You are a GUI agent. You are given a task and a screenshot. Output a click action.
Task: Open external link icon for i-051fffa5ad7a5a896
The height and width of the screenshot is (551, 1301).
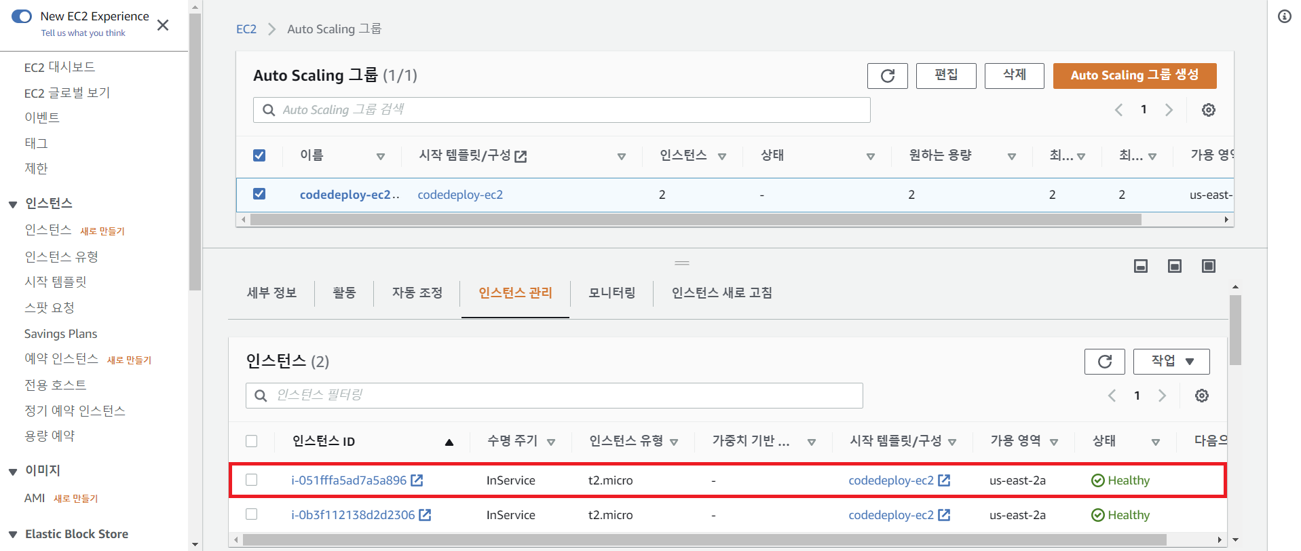pyautogui.click(x=417, y=480)
